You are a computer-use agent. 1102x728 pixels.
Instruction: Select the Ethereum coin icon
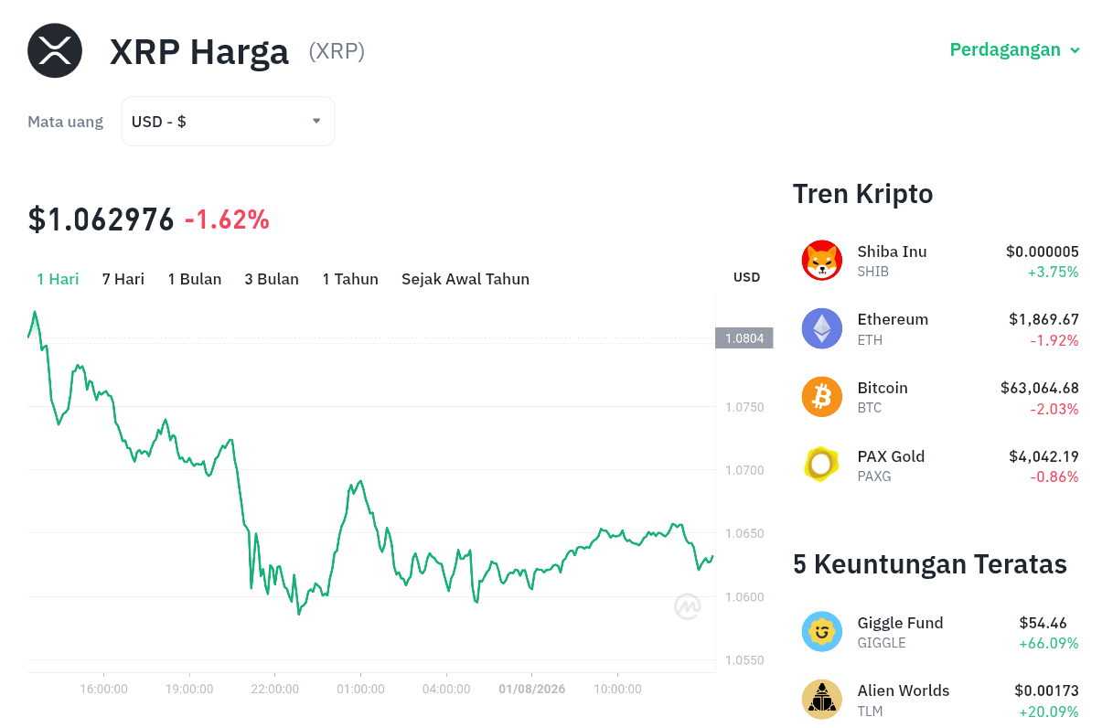822,328
